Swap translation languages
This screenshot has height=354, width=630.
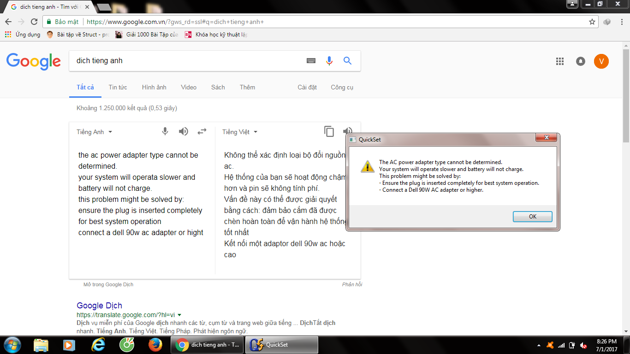[202, 131]
